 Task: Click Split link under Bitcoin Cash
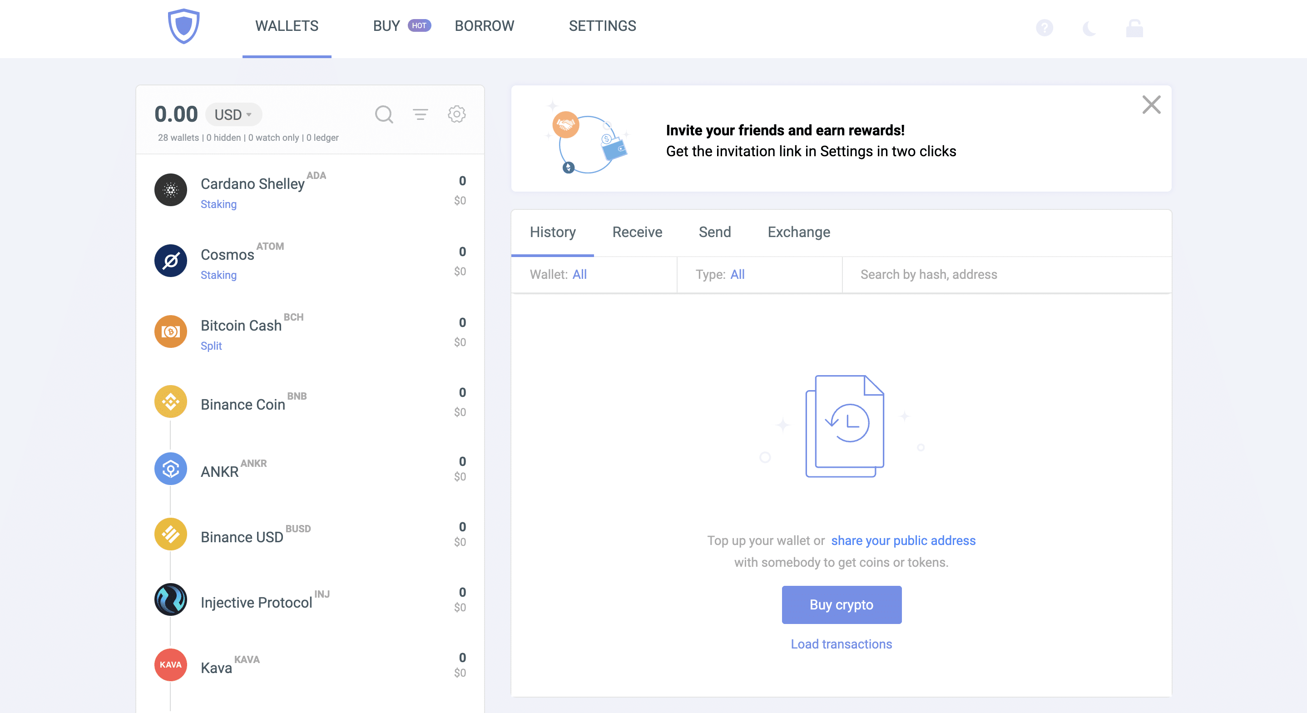211,346
